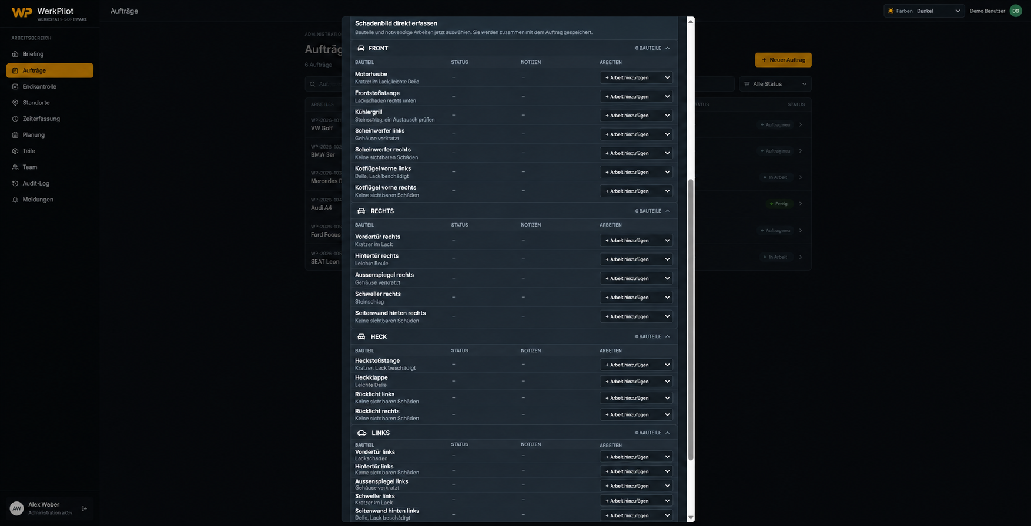Click the car icon of the RECHTS section

(x=361, y=211)
